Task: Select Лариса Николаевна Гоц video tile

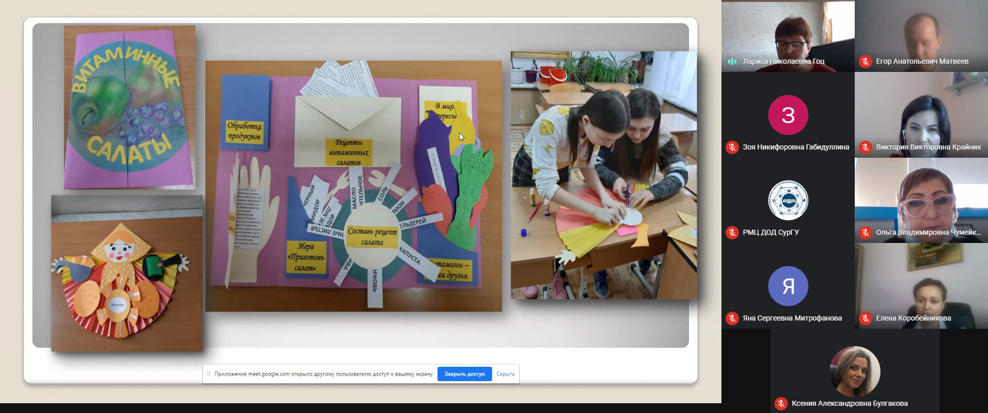Action: (788, 31)
